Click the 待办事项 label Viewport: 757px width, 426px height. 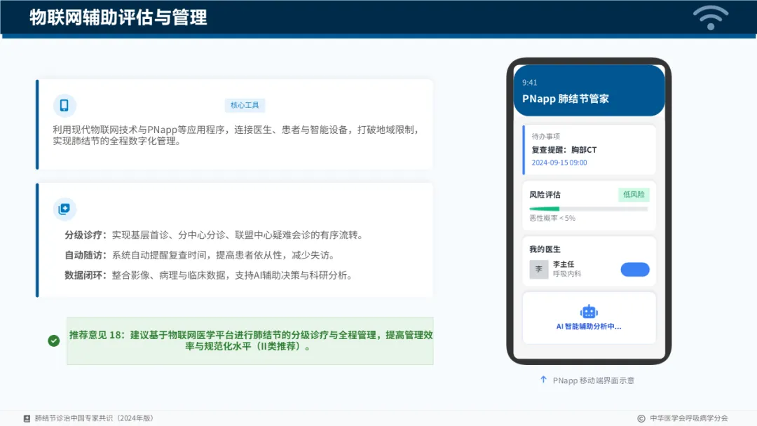point(545,137)
